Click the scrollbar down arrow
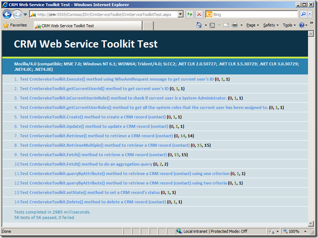The width and height of the screenshot is (318, 238). [x=311, y=223]
